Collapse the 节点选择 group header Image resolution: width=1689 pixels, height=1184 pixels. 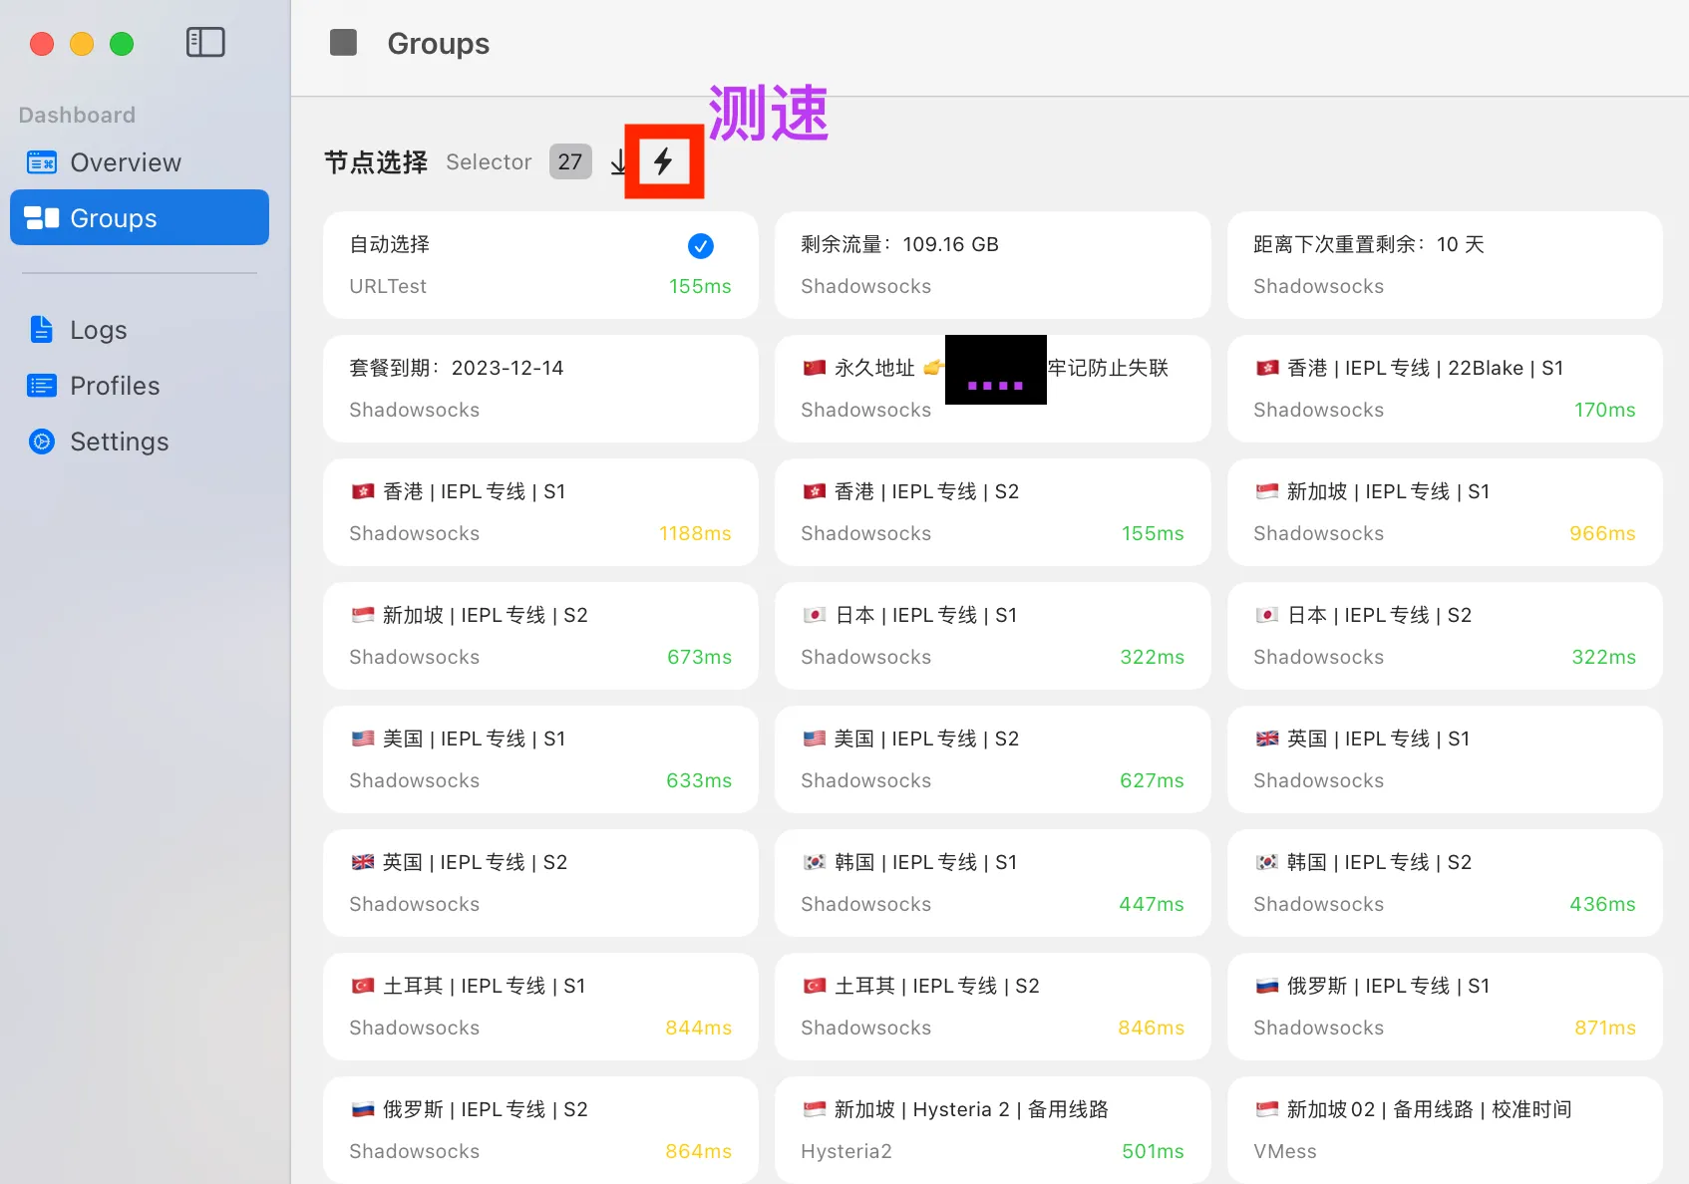point(376,162)
